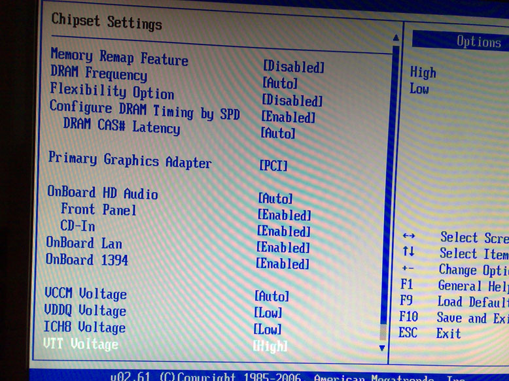Select the DRAM Frequency row

point(99,73)
